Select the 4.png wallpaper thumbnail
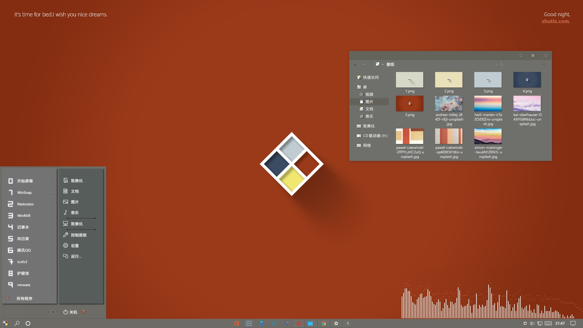583x328 pixels. tap(527, 80)
